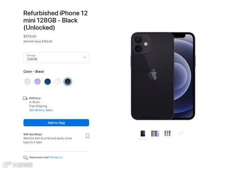Viewport: 244px width, 170px height.
Task: View the second multi-color phones thumbnail
Action: (x=155, y=133)
